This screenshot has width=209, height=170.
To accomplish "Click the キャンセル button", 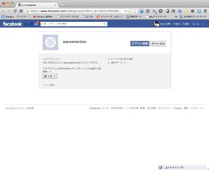I will pos(158,43).
